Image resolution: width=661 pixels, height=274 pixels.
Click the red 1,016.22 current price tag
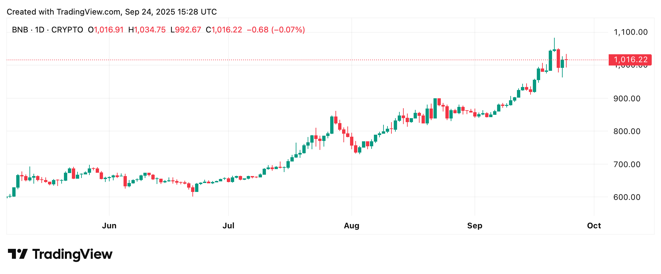point(630,60)
